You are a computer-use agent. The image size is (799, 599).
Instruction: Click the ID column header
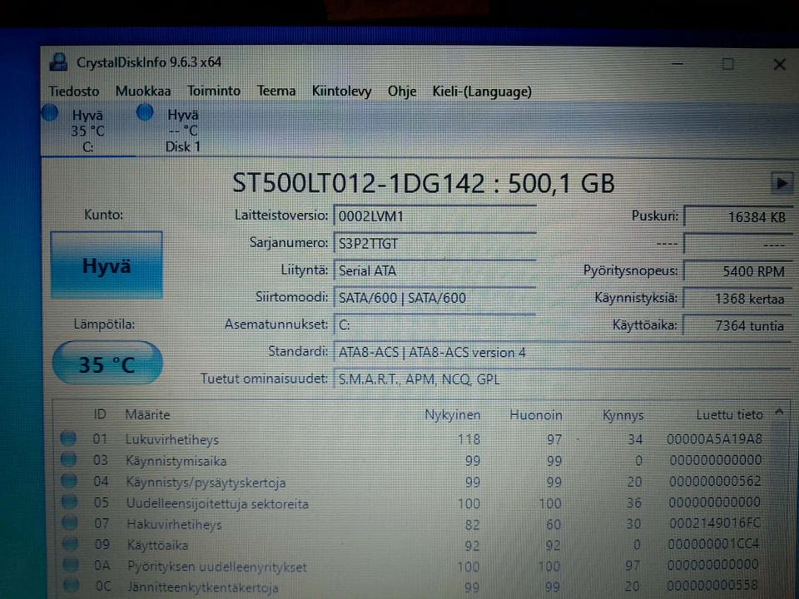pyautogui.click(x=100, y=414)
